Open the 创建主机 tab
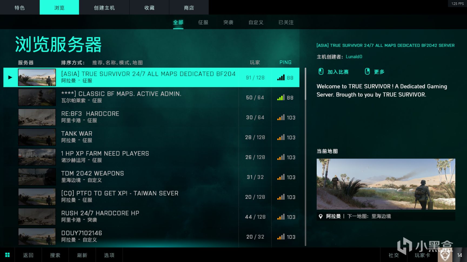This screenshot has height=262, width=467. pyautogui.click(x=104, y=8)
